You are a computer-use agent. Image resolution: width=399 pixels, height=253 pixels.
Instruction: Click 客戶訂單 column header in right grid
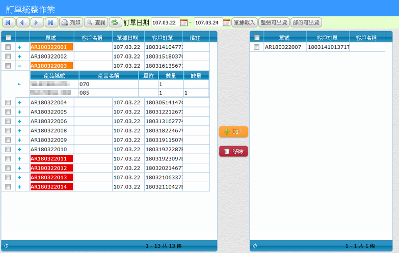(x=327, y=38)
